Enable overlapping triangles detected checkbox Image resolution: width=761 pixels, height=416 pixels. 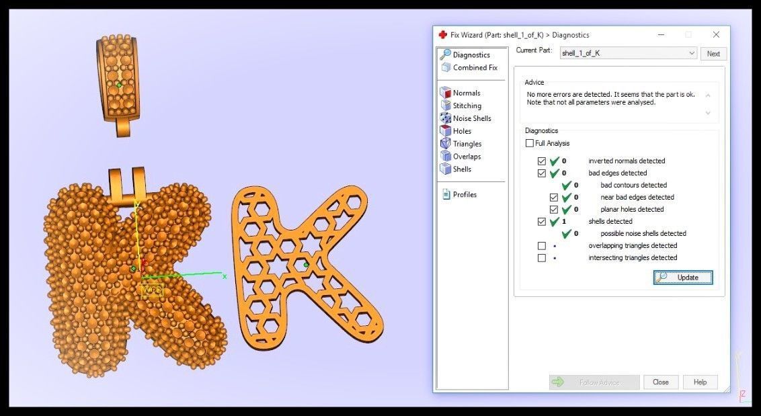(x=542, y=245)
